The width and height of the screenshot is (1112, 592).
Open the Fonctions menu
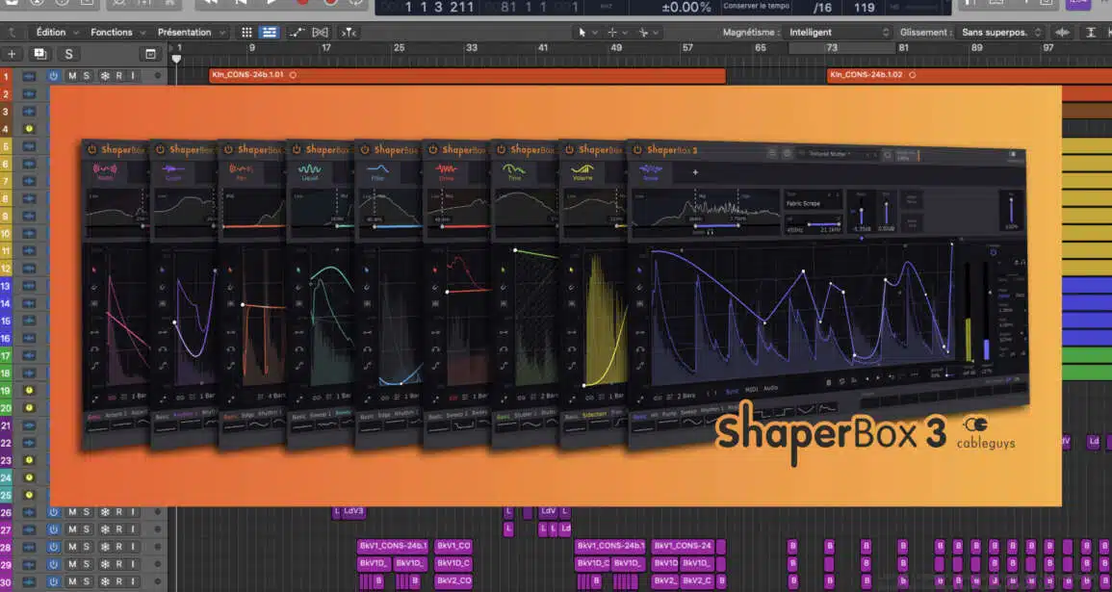[x=117, y=32]
